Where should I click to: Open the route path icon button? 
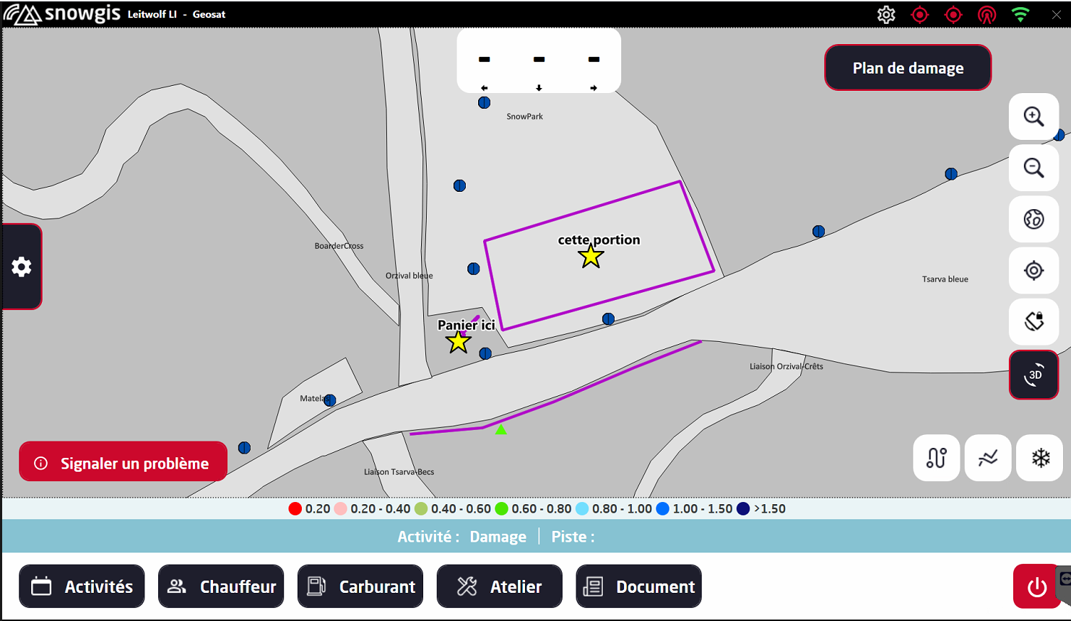tap(937, 458)
